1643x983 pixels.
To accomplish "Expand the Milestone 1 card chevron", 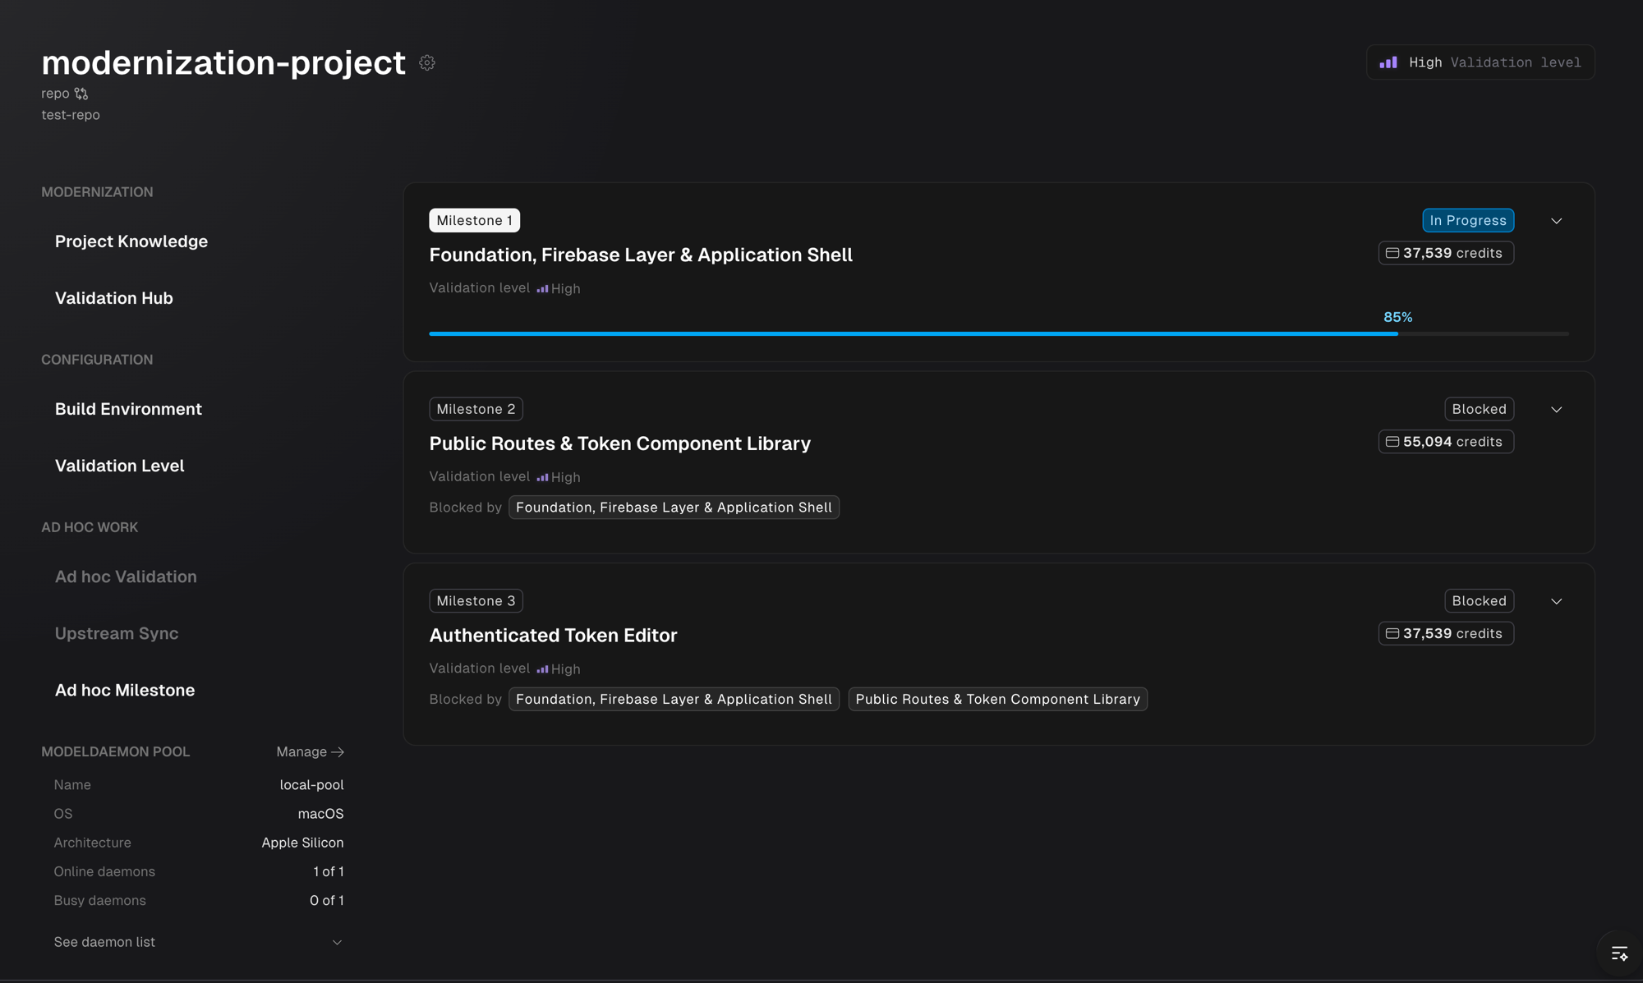I will pos(1556,221).
